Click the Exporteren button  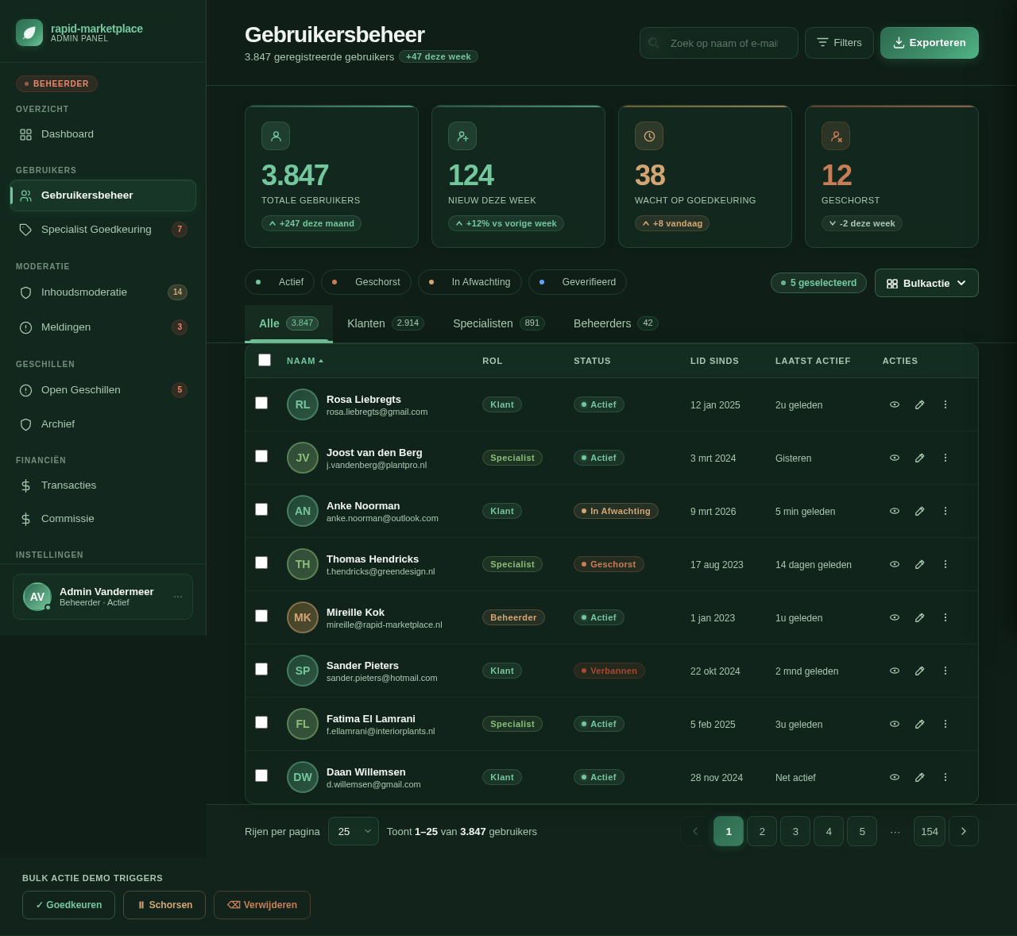929,43
